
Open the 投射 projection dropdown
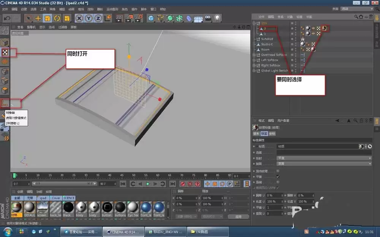click(x=323, y=158)
